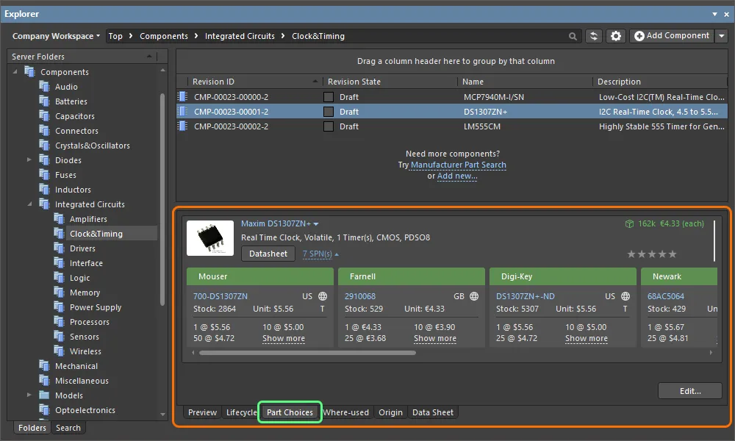Click the Mouser globe icon
735x441 pixels.
[x=323, y=296]
